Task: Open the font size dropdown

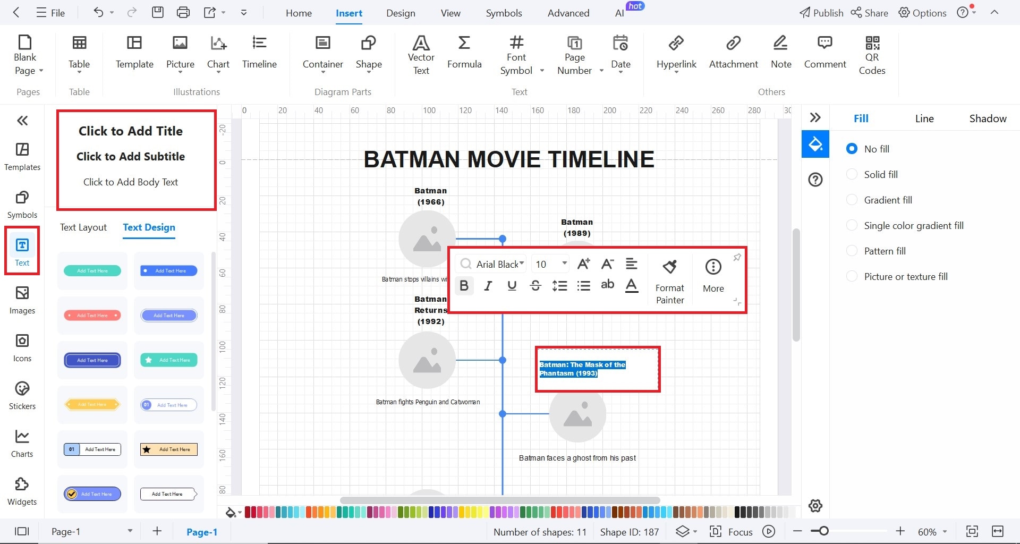Action: click(x=564, y=263)
